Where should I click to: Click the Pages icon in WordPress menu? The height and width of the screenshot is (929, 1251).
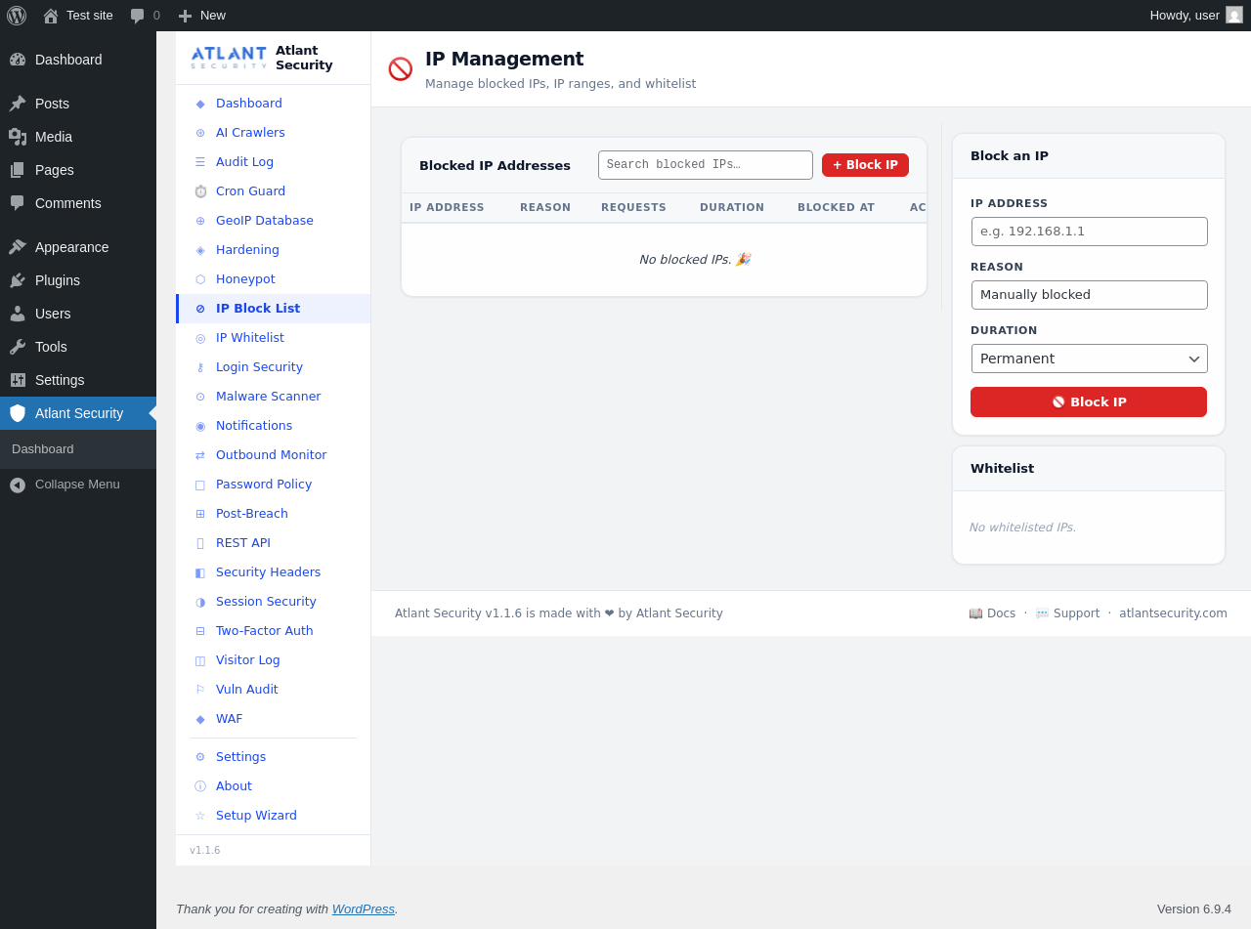pyautogui.click(x=18, y=170)
